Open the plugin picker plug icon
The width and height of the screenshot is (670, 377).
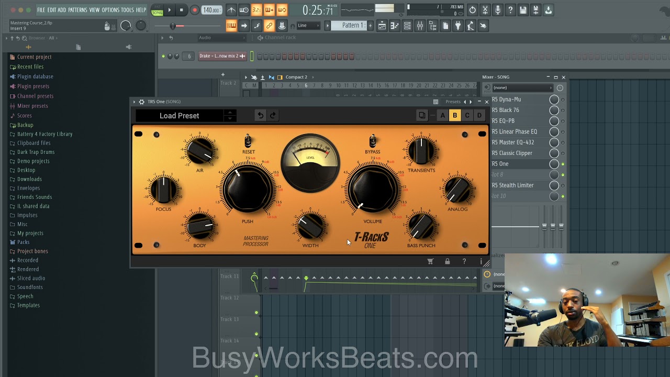coord(458,26)
